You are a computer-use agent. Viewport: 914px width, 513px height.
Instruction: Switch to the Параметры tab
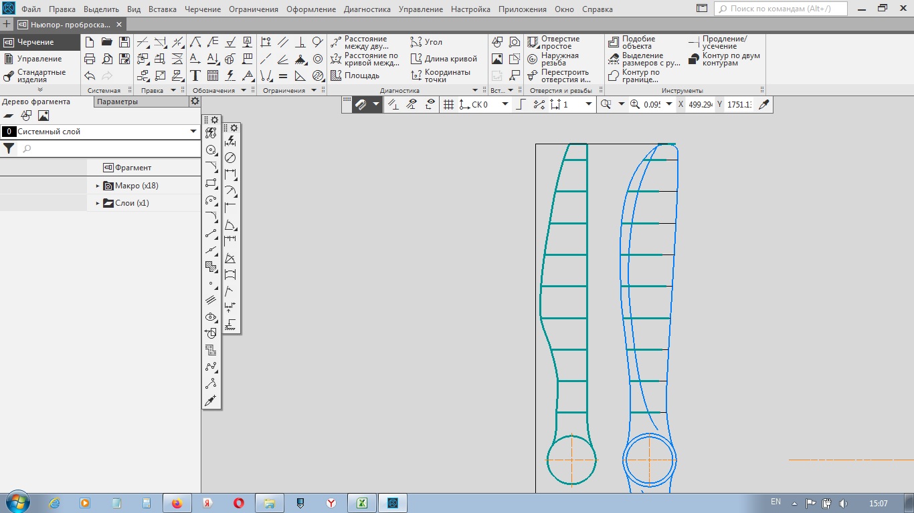click(x=117, y=102)
